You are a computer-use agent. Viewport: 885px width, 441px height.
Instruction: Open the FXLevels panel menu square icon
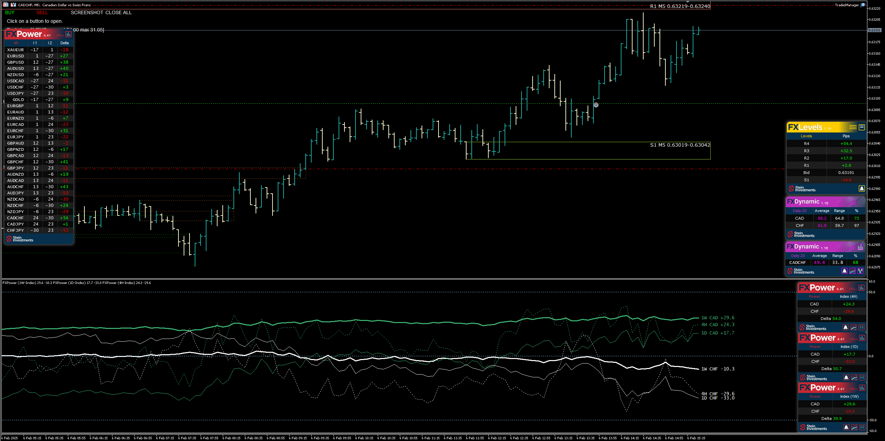click(862, 127)
